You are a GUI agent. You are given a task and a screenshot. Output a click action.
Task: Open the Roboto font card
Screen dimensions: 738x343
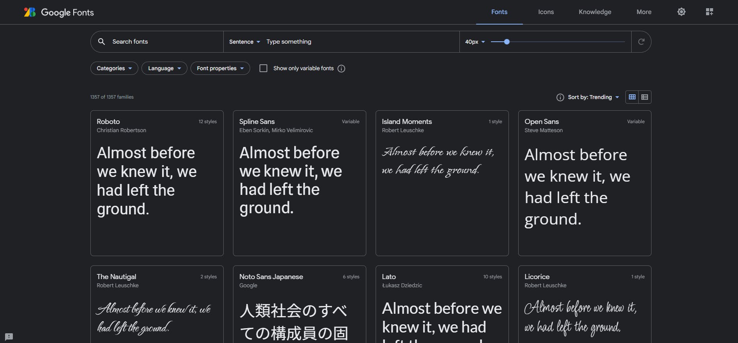pos(157,183)
